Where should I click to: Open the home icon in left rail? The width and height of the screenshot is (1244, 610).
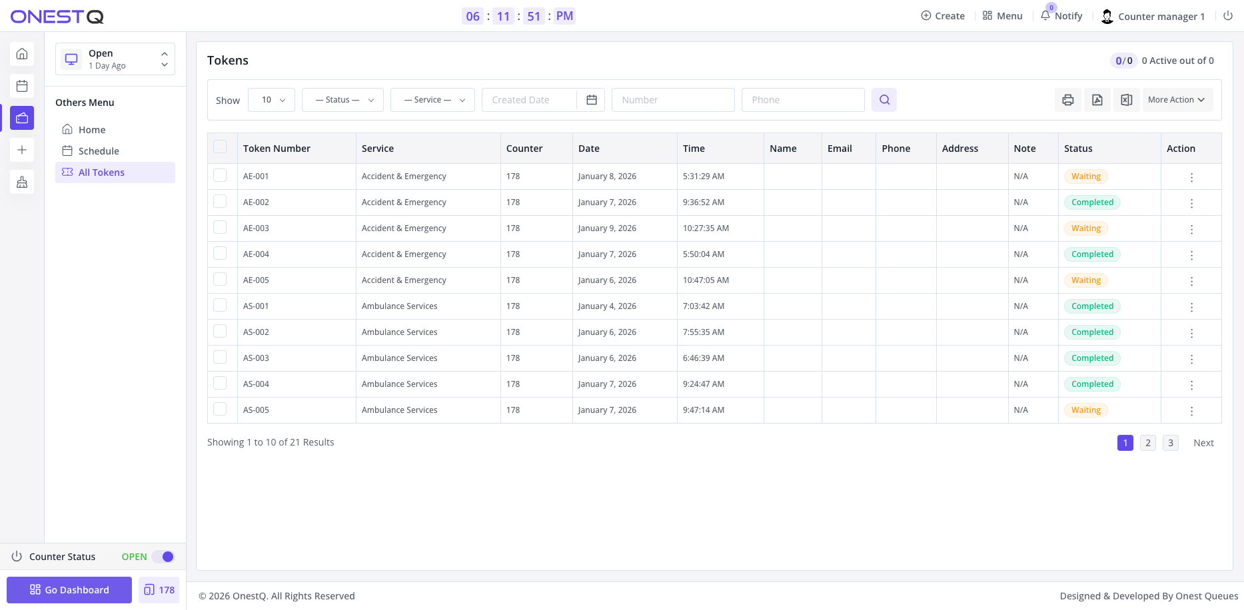coord(22,54)
